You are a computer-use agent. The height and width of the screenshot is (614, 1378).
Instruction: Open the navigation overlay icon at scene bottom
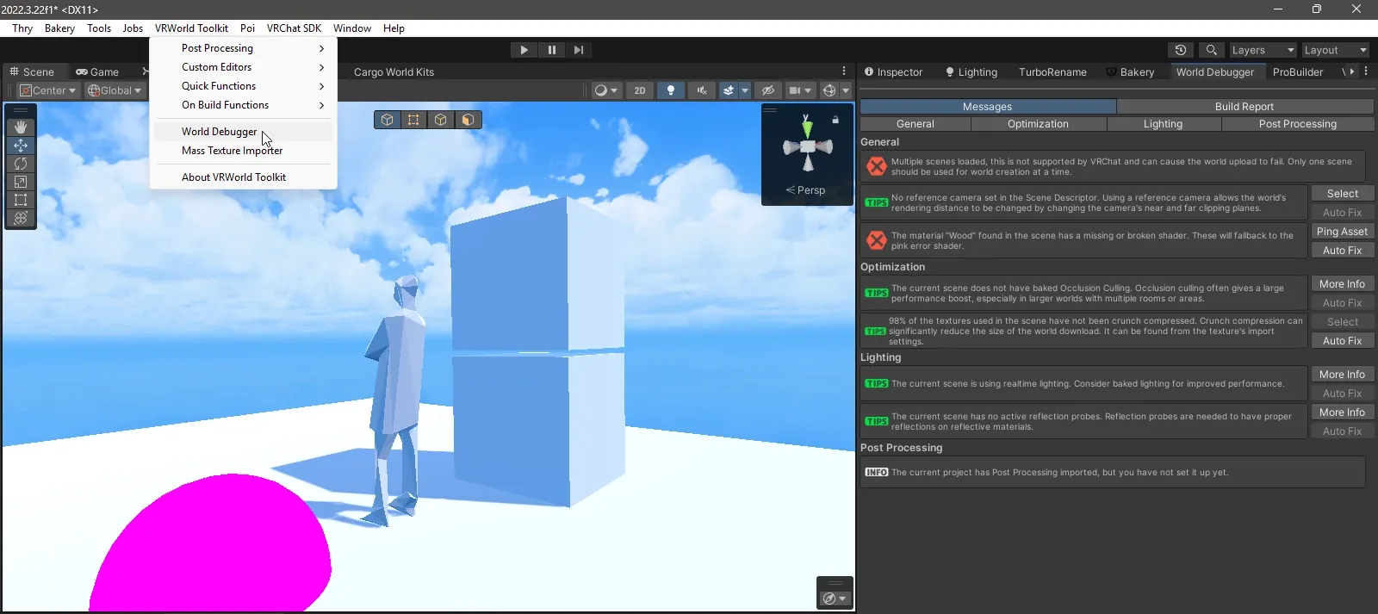click(835, 598)
